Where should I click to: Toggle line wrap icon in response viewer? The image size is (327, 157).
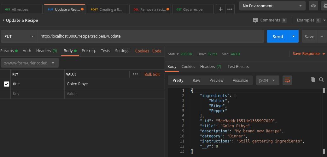287,80
